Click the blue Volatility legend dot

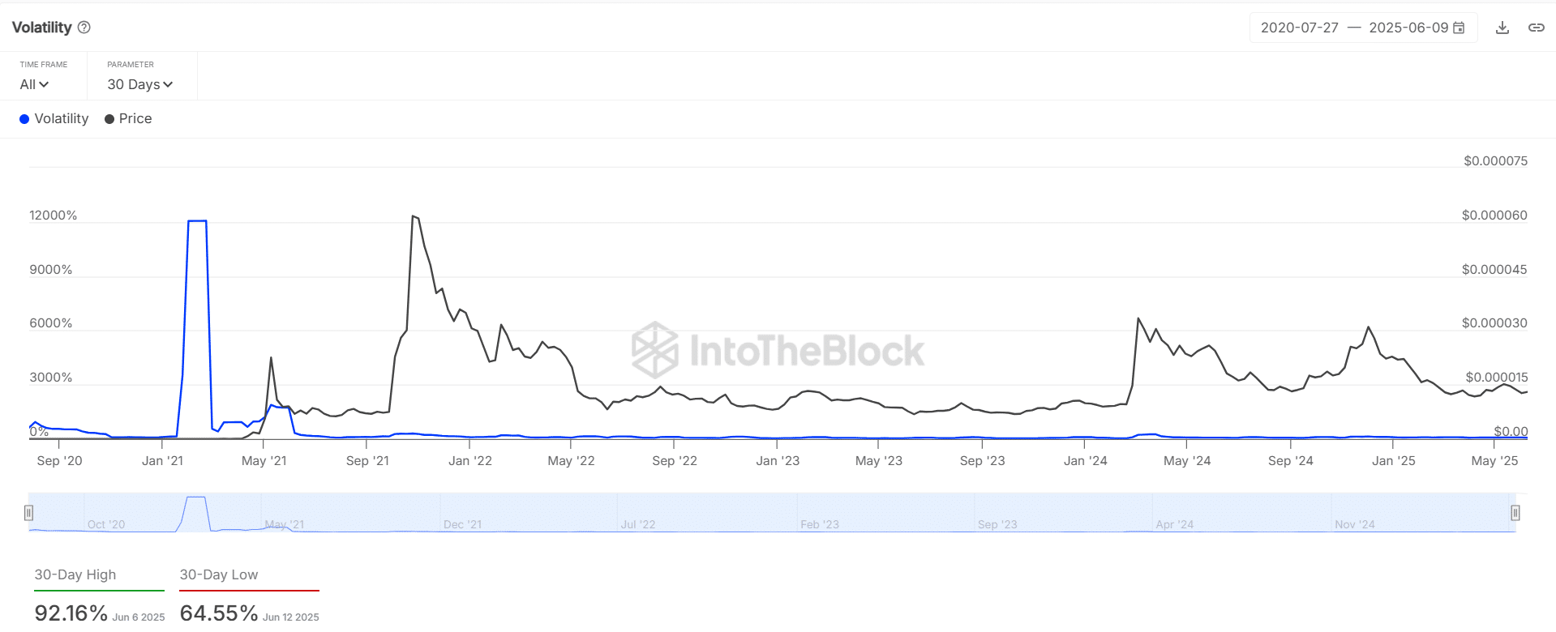(24, 119)
